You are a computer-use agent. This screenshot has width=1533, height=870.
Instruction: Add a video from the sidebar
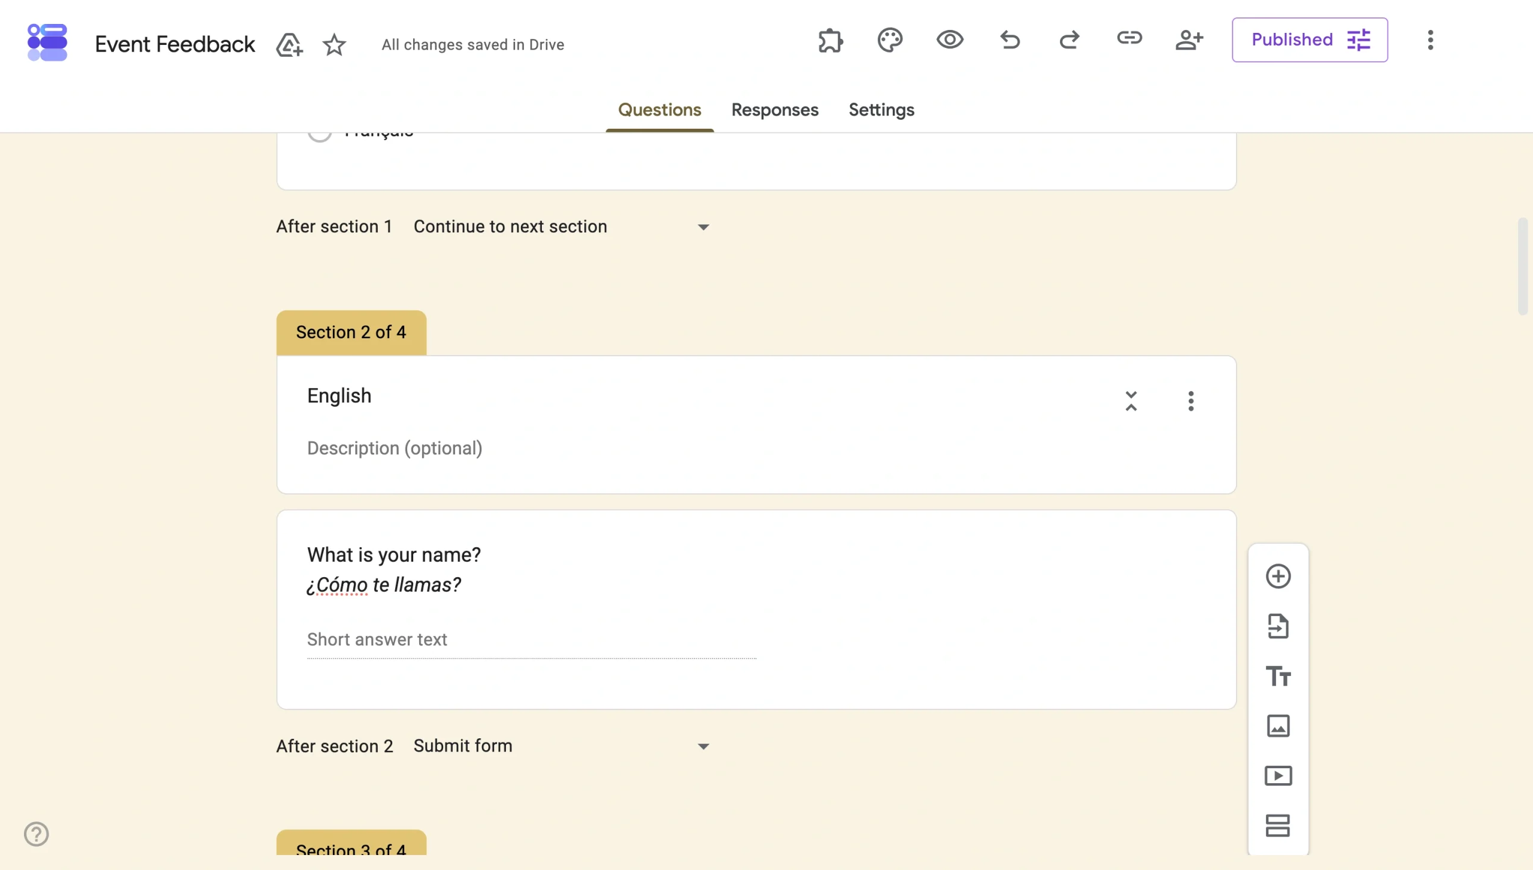[x=1278, y=776]
